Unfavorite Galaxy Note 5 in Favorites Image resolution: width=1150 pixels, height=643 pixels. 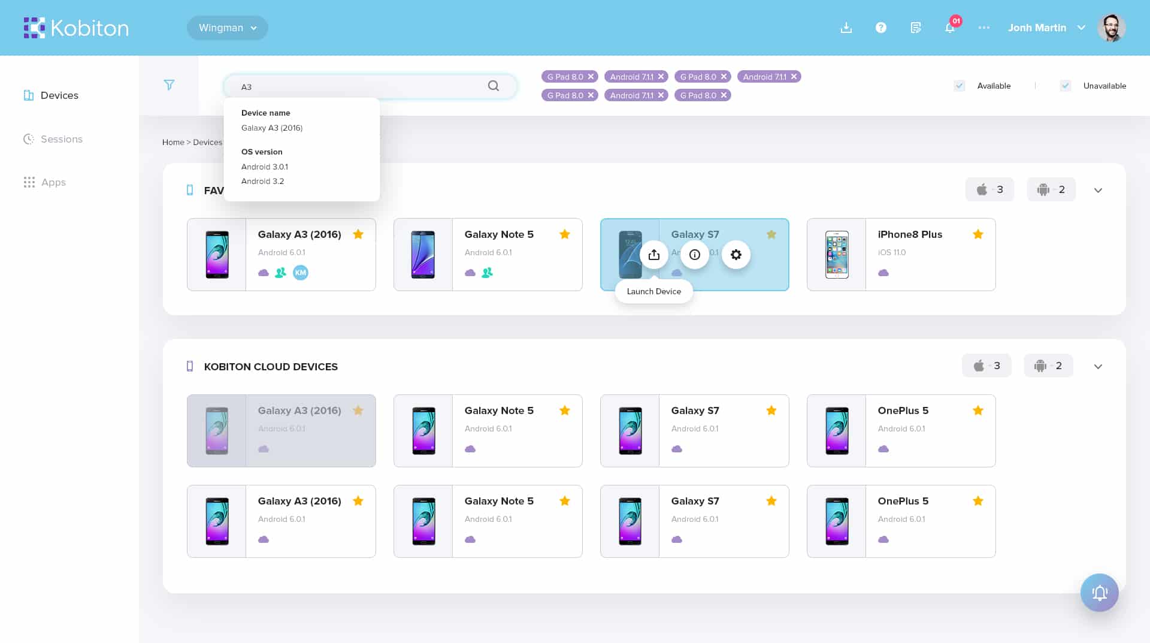565,234
